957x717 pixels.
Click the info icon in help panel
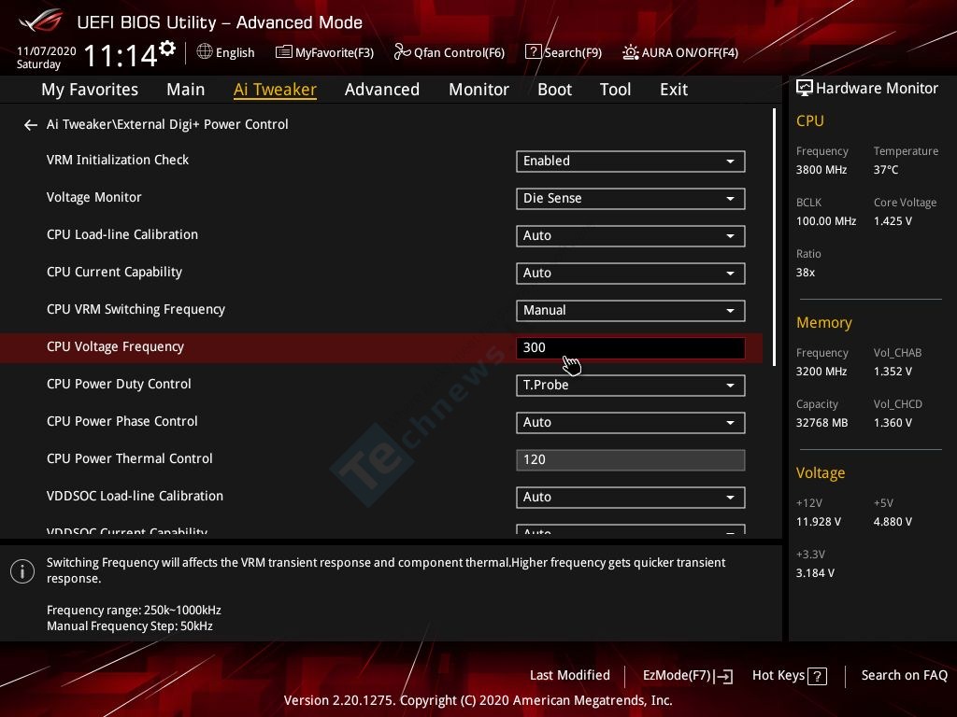click(x=22, y=572)
